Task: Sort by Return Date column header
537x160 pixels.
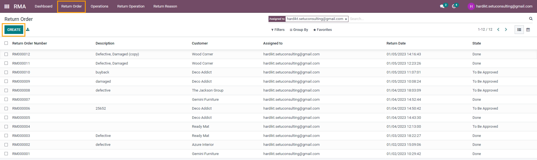Action: pos(396,43)
